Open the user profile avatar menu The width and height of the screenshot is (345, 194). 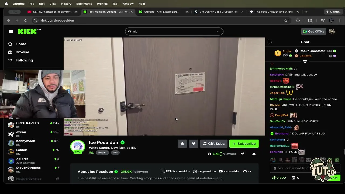[332, 32]
